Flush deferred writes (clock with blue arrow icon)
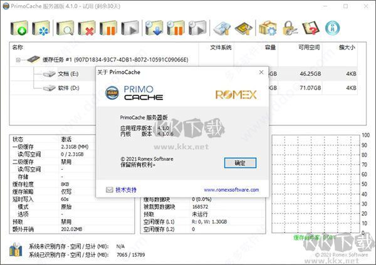 (154, 28)
